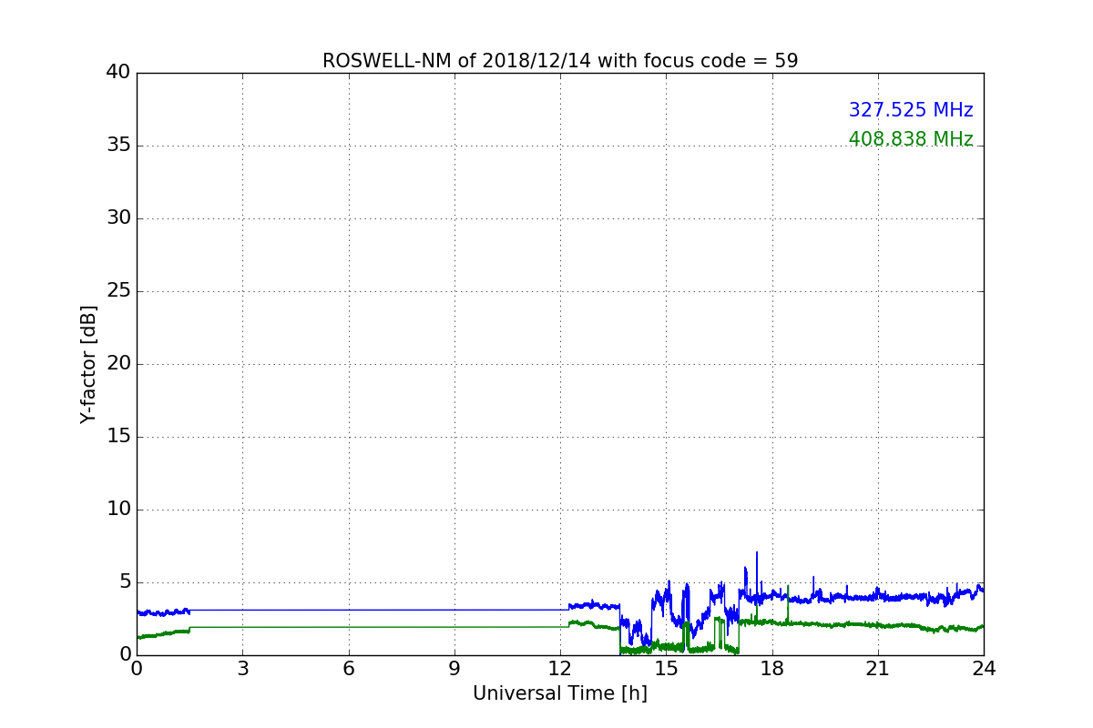Click the y-axis tick value 30

click(x=118, y=218)
